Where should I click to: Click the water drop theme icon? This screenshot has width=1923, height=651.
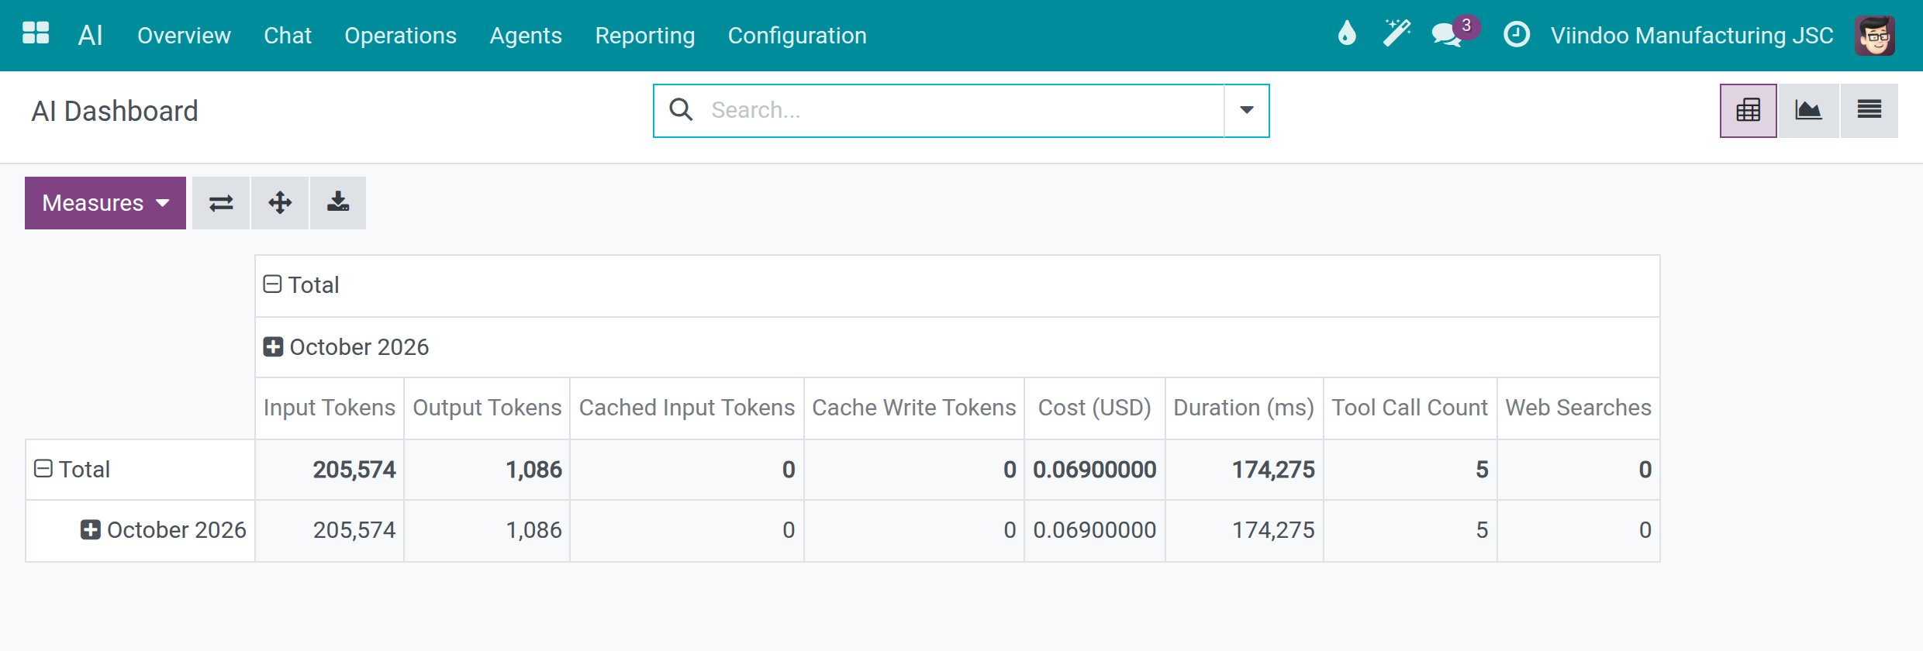1347,33
